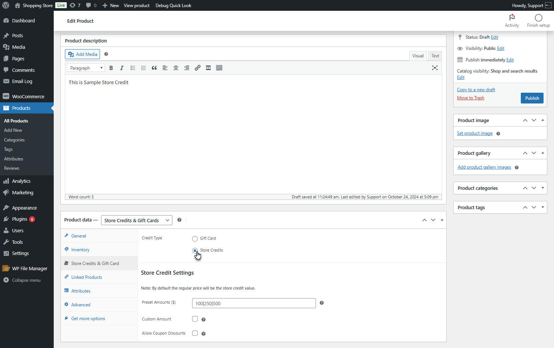Click Move to Trash link
Image resolution: width=554 pixels, height=348 pixels.
[x=470, y=98]
